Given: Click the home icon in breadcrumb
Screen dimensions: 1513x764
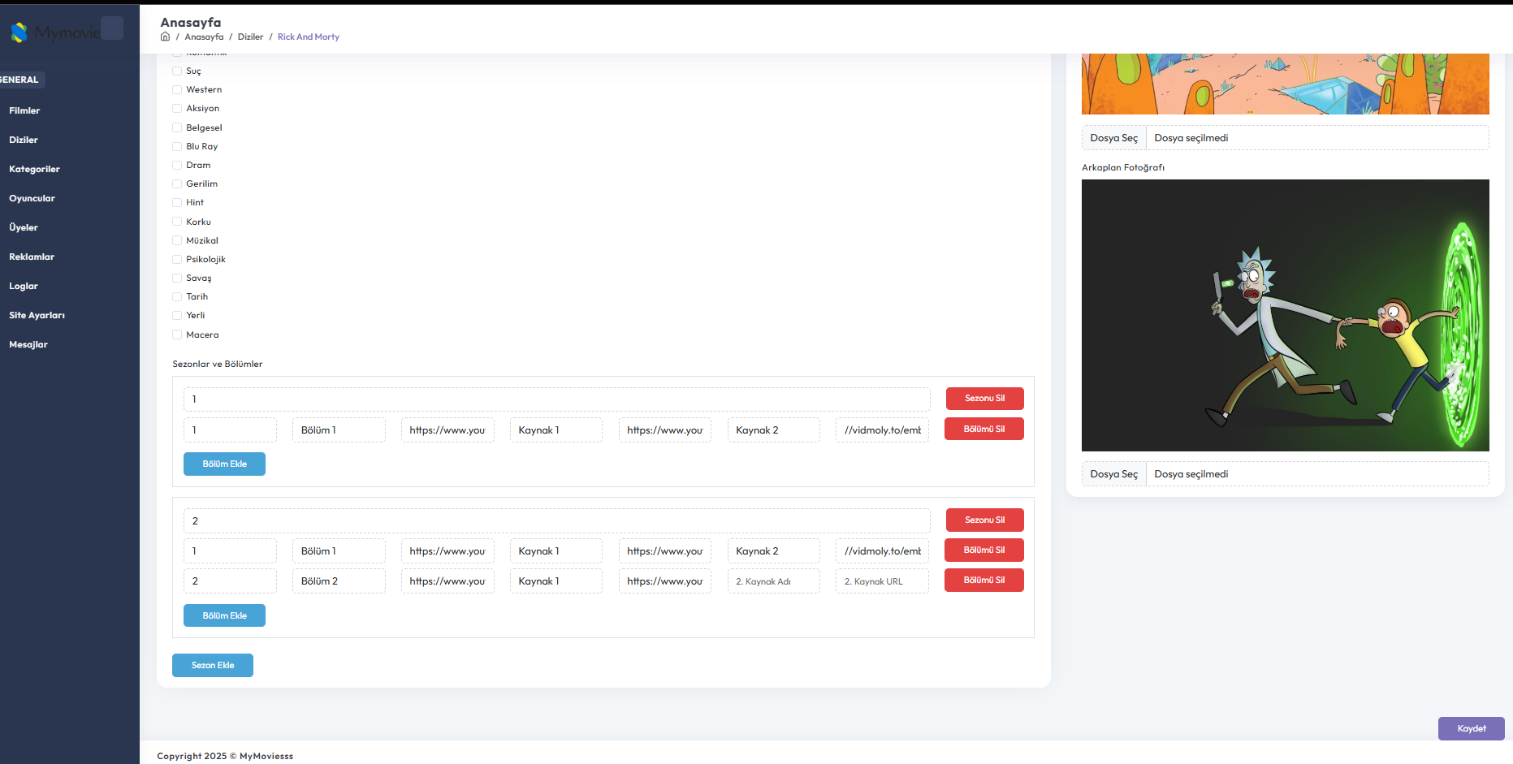Looking at the screenshot, I should point(165,37).
